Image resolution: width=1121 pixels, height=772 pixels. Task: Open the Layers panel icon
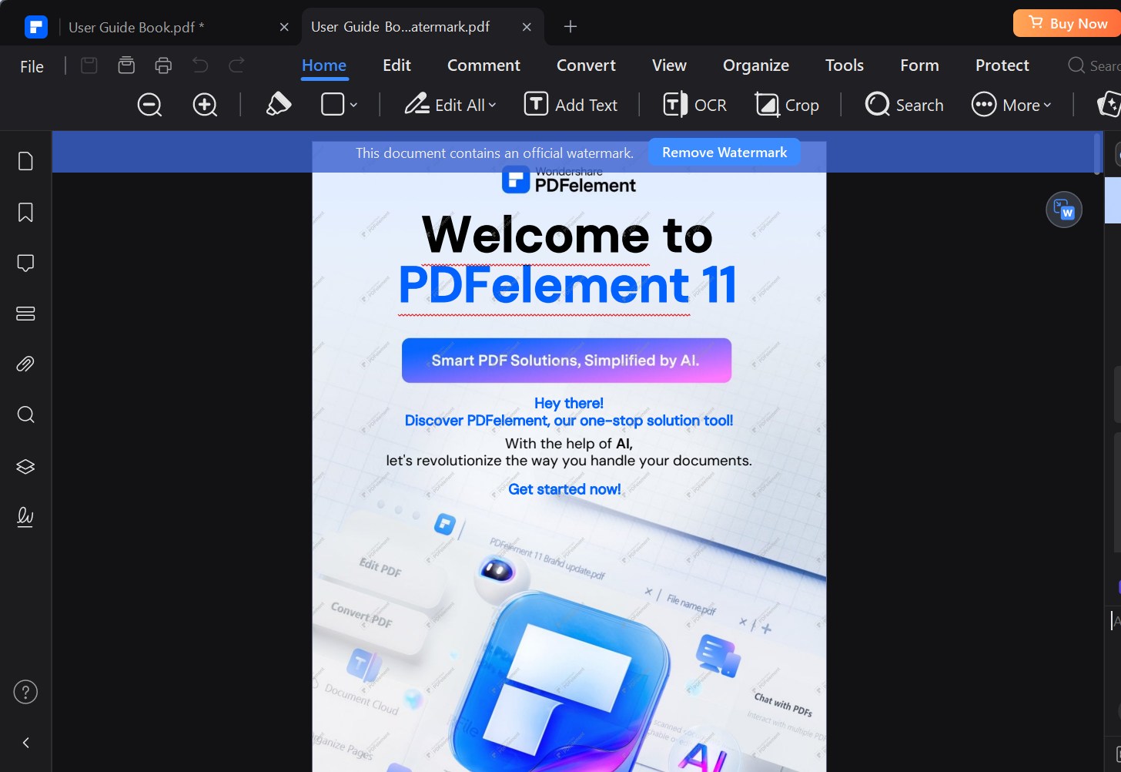(25, 467)
